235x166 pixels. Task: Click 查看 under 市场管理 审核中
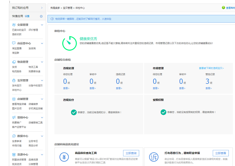coord(182,88)
